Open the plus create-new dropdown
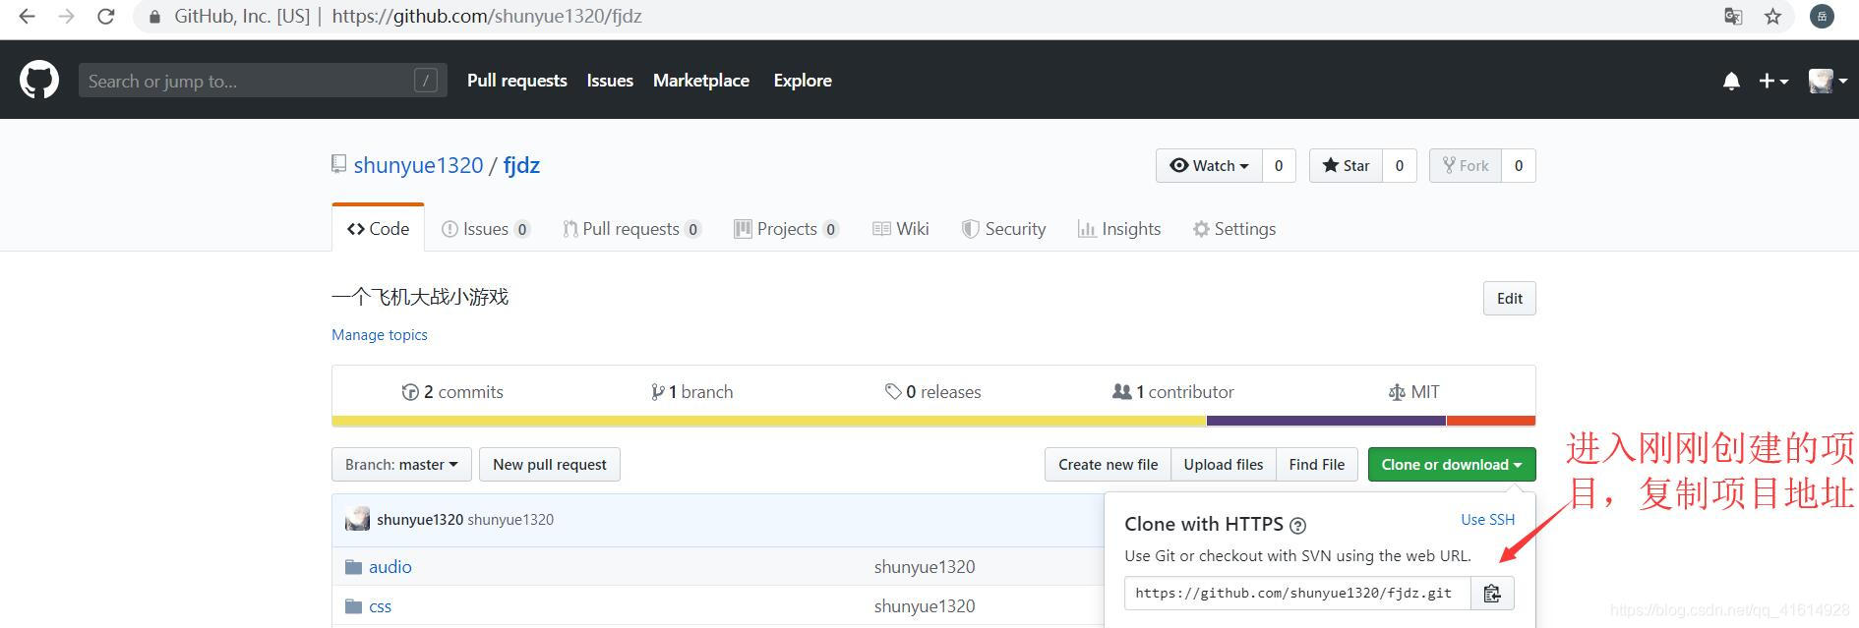The width and height of the screenshot is (1859, 628). click(x=1773, y=81)
